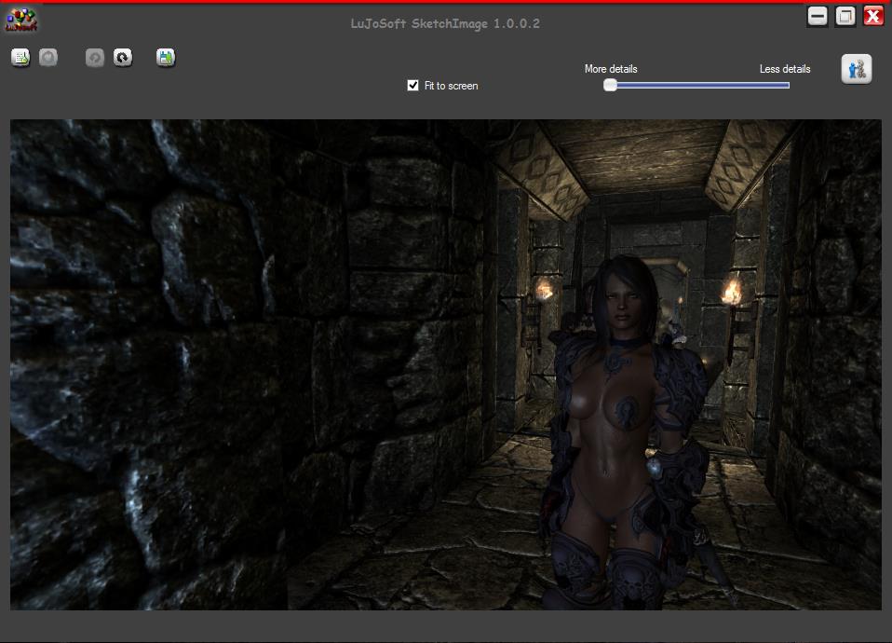
Task: Click the sketch convert icon at top right
Action: coord(856,69)
